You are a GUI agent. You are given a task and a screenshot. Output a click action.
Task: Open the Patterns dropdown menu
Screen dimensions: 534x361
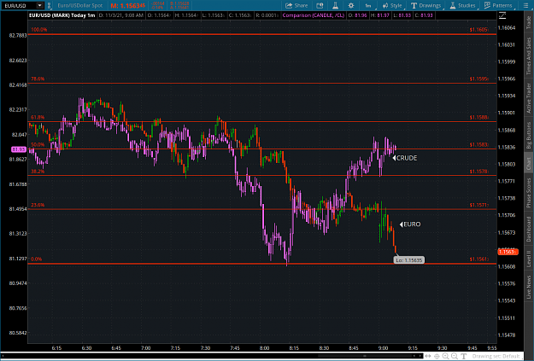pyautogui.click(x=498, y=5)
